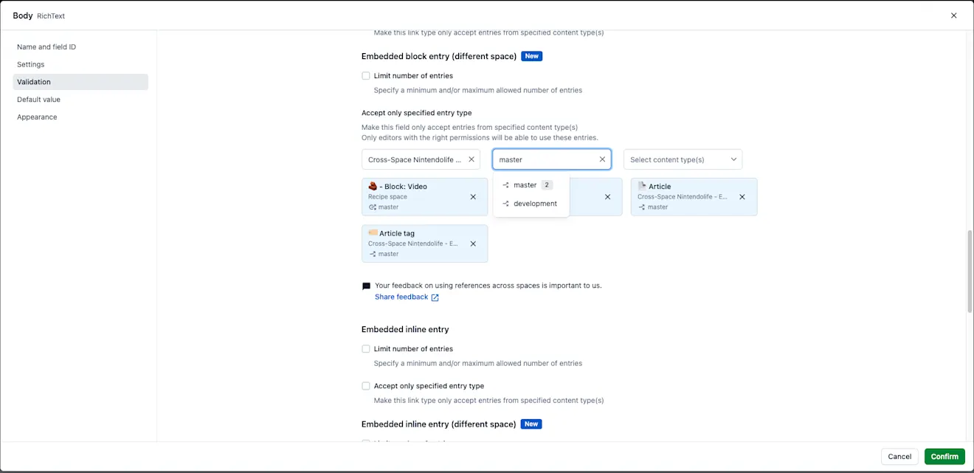The image size is (974, 473).
Task: Click the Body RichText dialog title
Action: tap(39, 15)
